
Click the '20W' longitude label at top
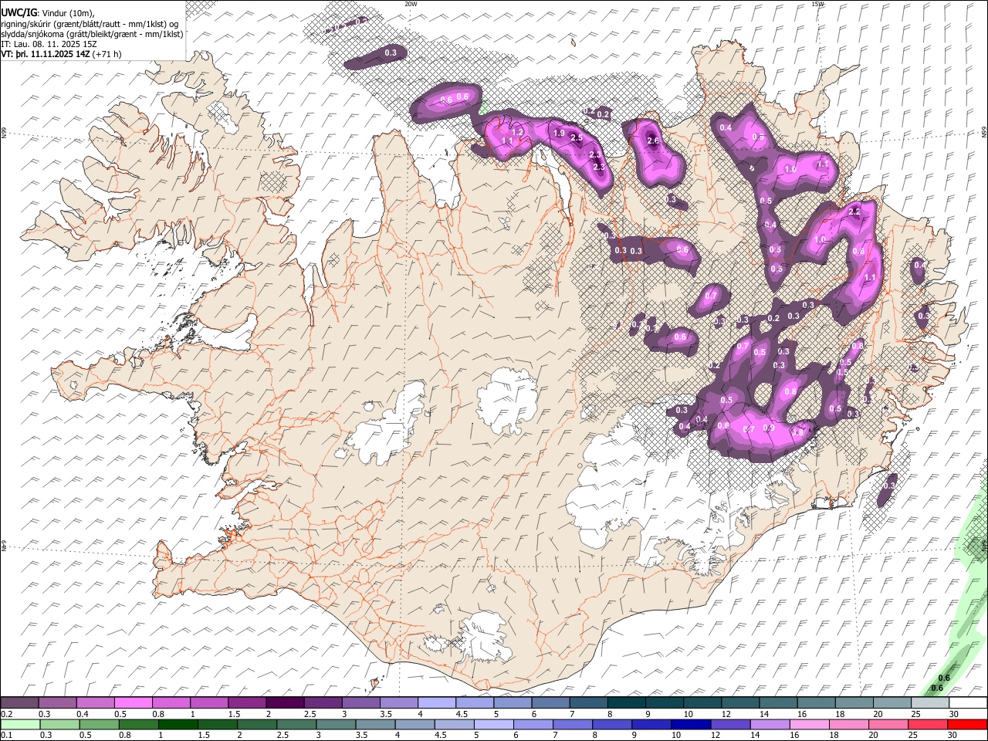coord(411,4)
